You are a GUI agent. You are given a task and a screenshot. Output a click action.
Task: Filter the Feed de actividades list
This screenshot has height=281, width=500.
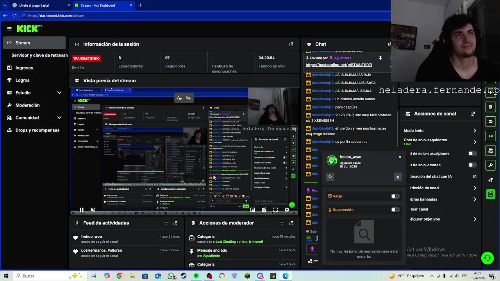(x=166, y=223)
